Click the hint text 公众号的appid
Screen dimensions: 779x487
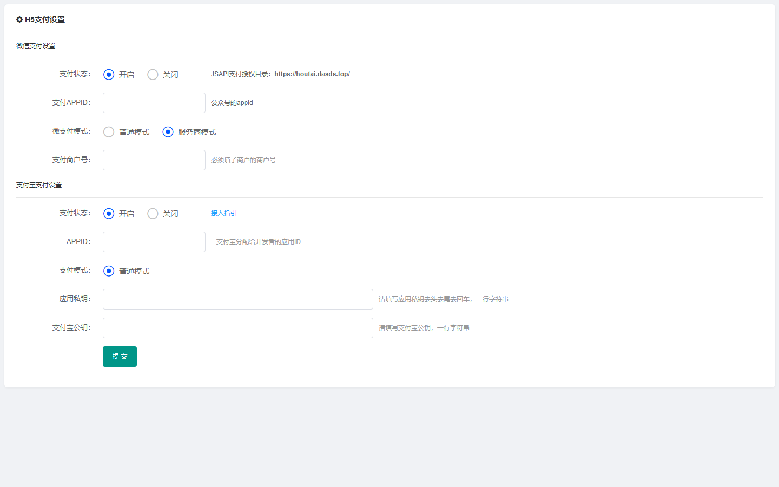[x=232, y=103]
